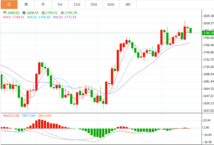Screen dimensions: 214x145
Task: Click the 1613.02 price axis label
Action: point(209,111)
